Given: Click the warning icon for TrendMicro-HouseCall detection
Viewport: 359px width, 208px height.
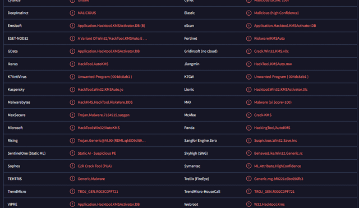Looking at the screenshot, I should pyautogui.click(x=248, y=192).
